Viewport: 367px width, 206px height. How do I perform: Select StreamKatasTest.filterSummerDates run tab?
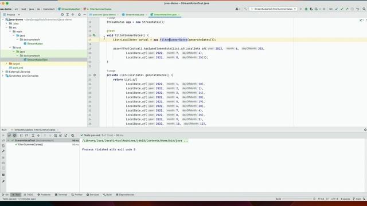34,130
